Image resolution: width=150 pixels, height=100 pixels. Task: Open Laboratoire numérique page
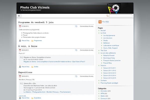[x=111, y=45]
